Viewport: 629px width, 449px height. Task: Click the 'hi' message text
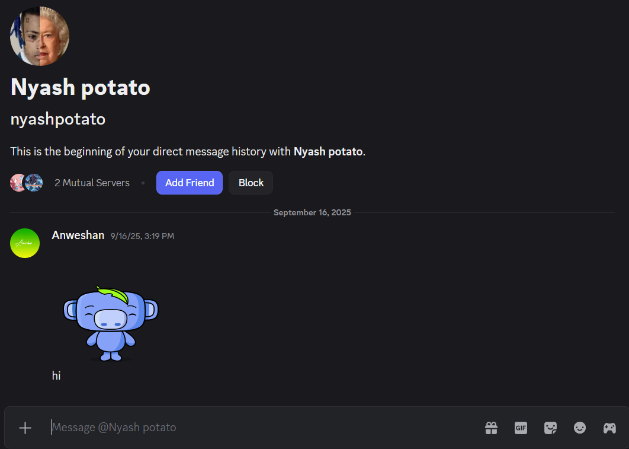pos(56,375)
